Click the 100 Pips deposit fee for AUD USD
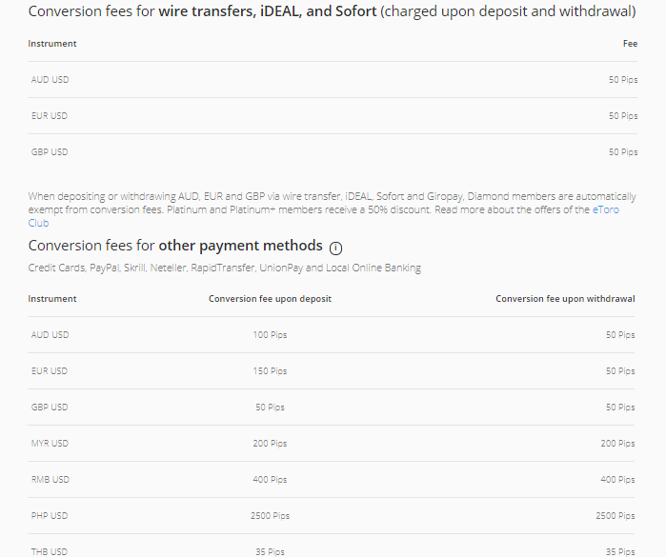Viewport: 666px width, 557px height. pos(270,335)
